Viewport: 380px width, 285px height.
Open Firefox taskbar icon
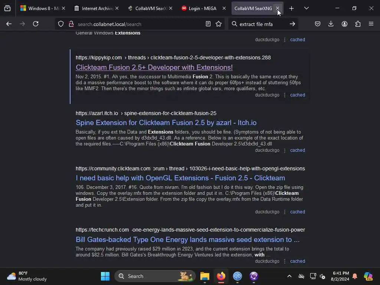click(x=221, y=276)
